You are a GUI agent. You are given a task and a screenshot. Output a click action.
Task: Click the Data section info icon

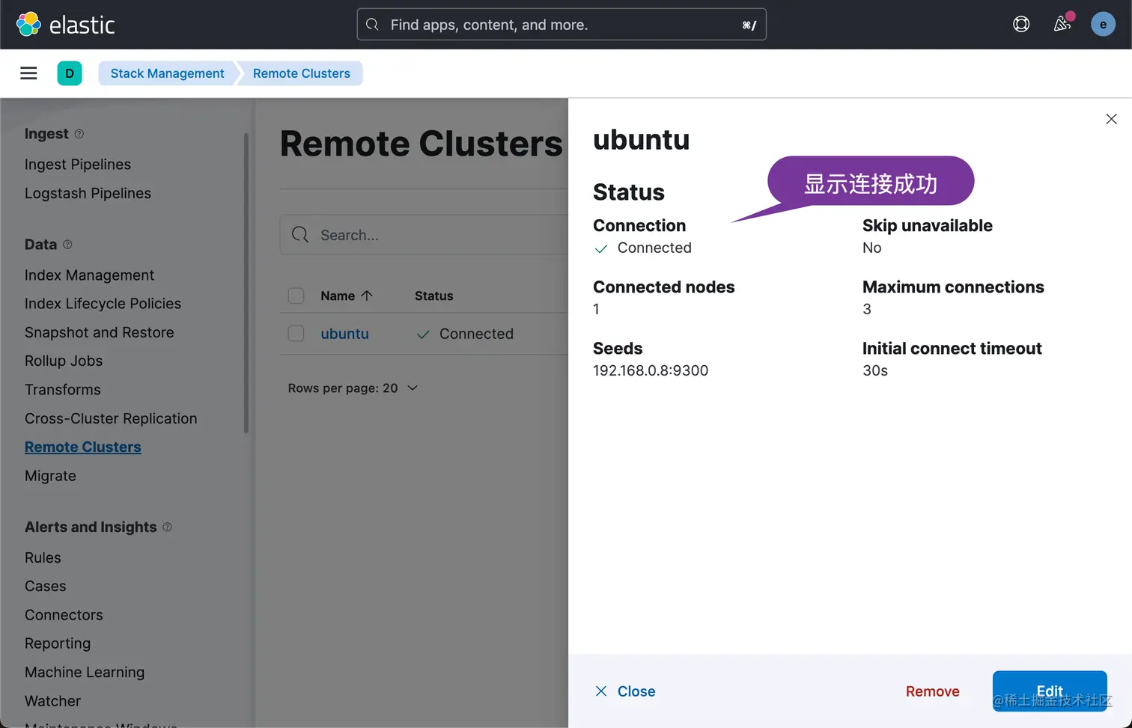(x=67, y=245)
